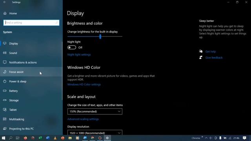
Task: Click the Home icon in the sidebar
Action: tap(5, 13)
